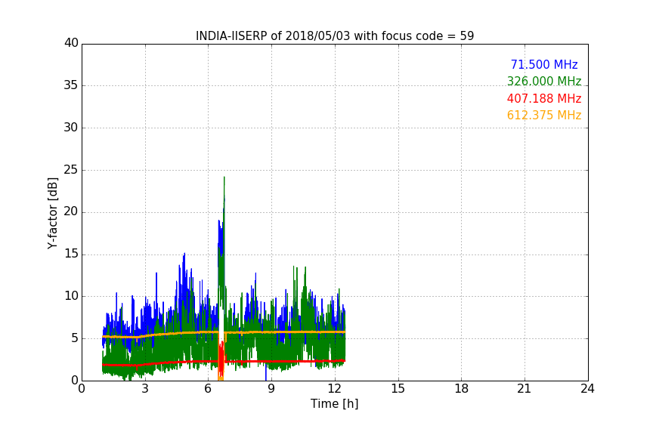
Task: Select the 326.000 MHz legend label
Action: (x=544, y=81)
